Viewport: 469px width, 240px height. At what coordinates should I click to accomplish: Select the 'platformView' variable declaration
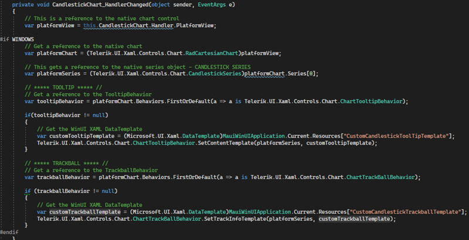coord(55,25)
